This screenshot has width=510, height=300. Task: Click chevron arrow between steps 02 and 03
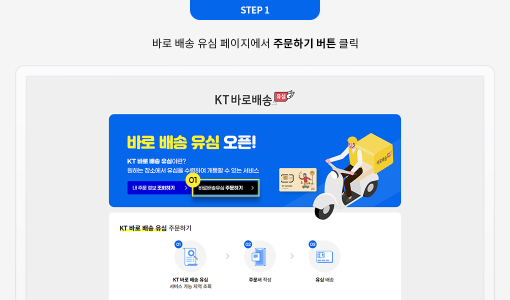click(292, 256)
